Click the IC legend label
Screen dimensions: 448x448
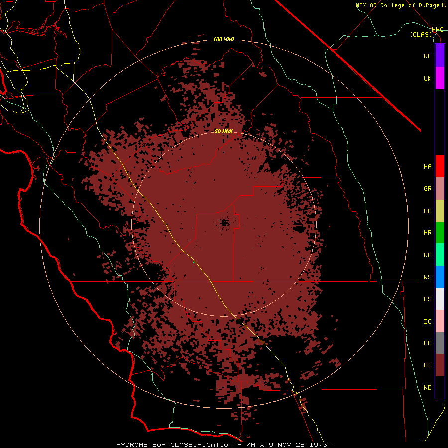(x=427, y=322)
